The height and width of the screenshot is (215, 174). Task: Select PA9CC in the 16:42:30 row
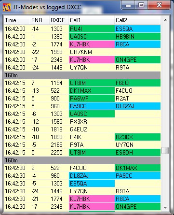(137, 176)
